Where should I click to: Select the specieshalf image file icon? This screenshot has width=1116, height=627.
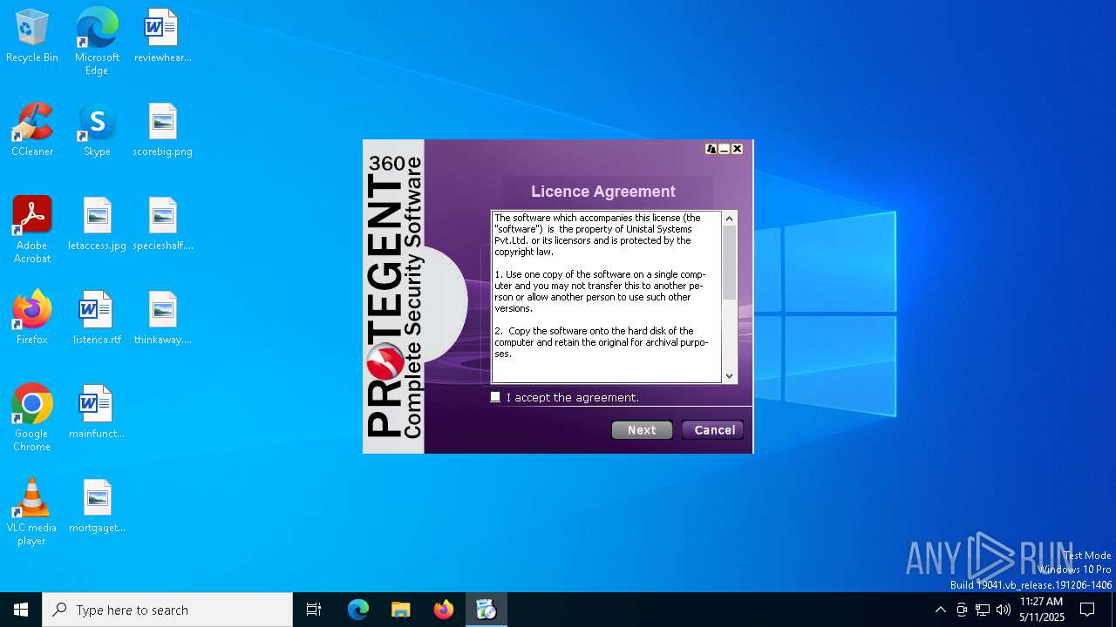(162, 225)
